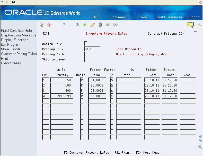Click F21=Print function key text
The height and width of the screenshot is (156, 203).
122,152
